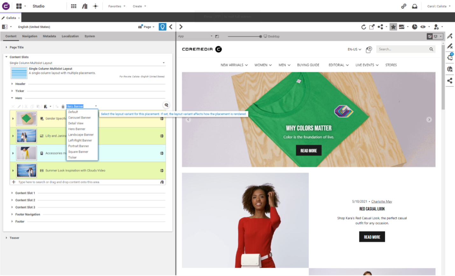This screenshot has width=455, height=276.
Task: Click the globe icon on Summer Look row
Action: click(x=162, y=171)
